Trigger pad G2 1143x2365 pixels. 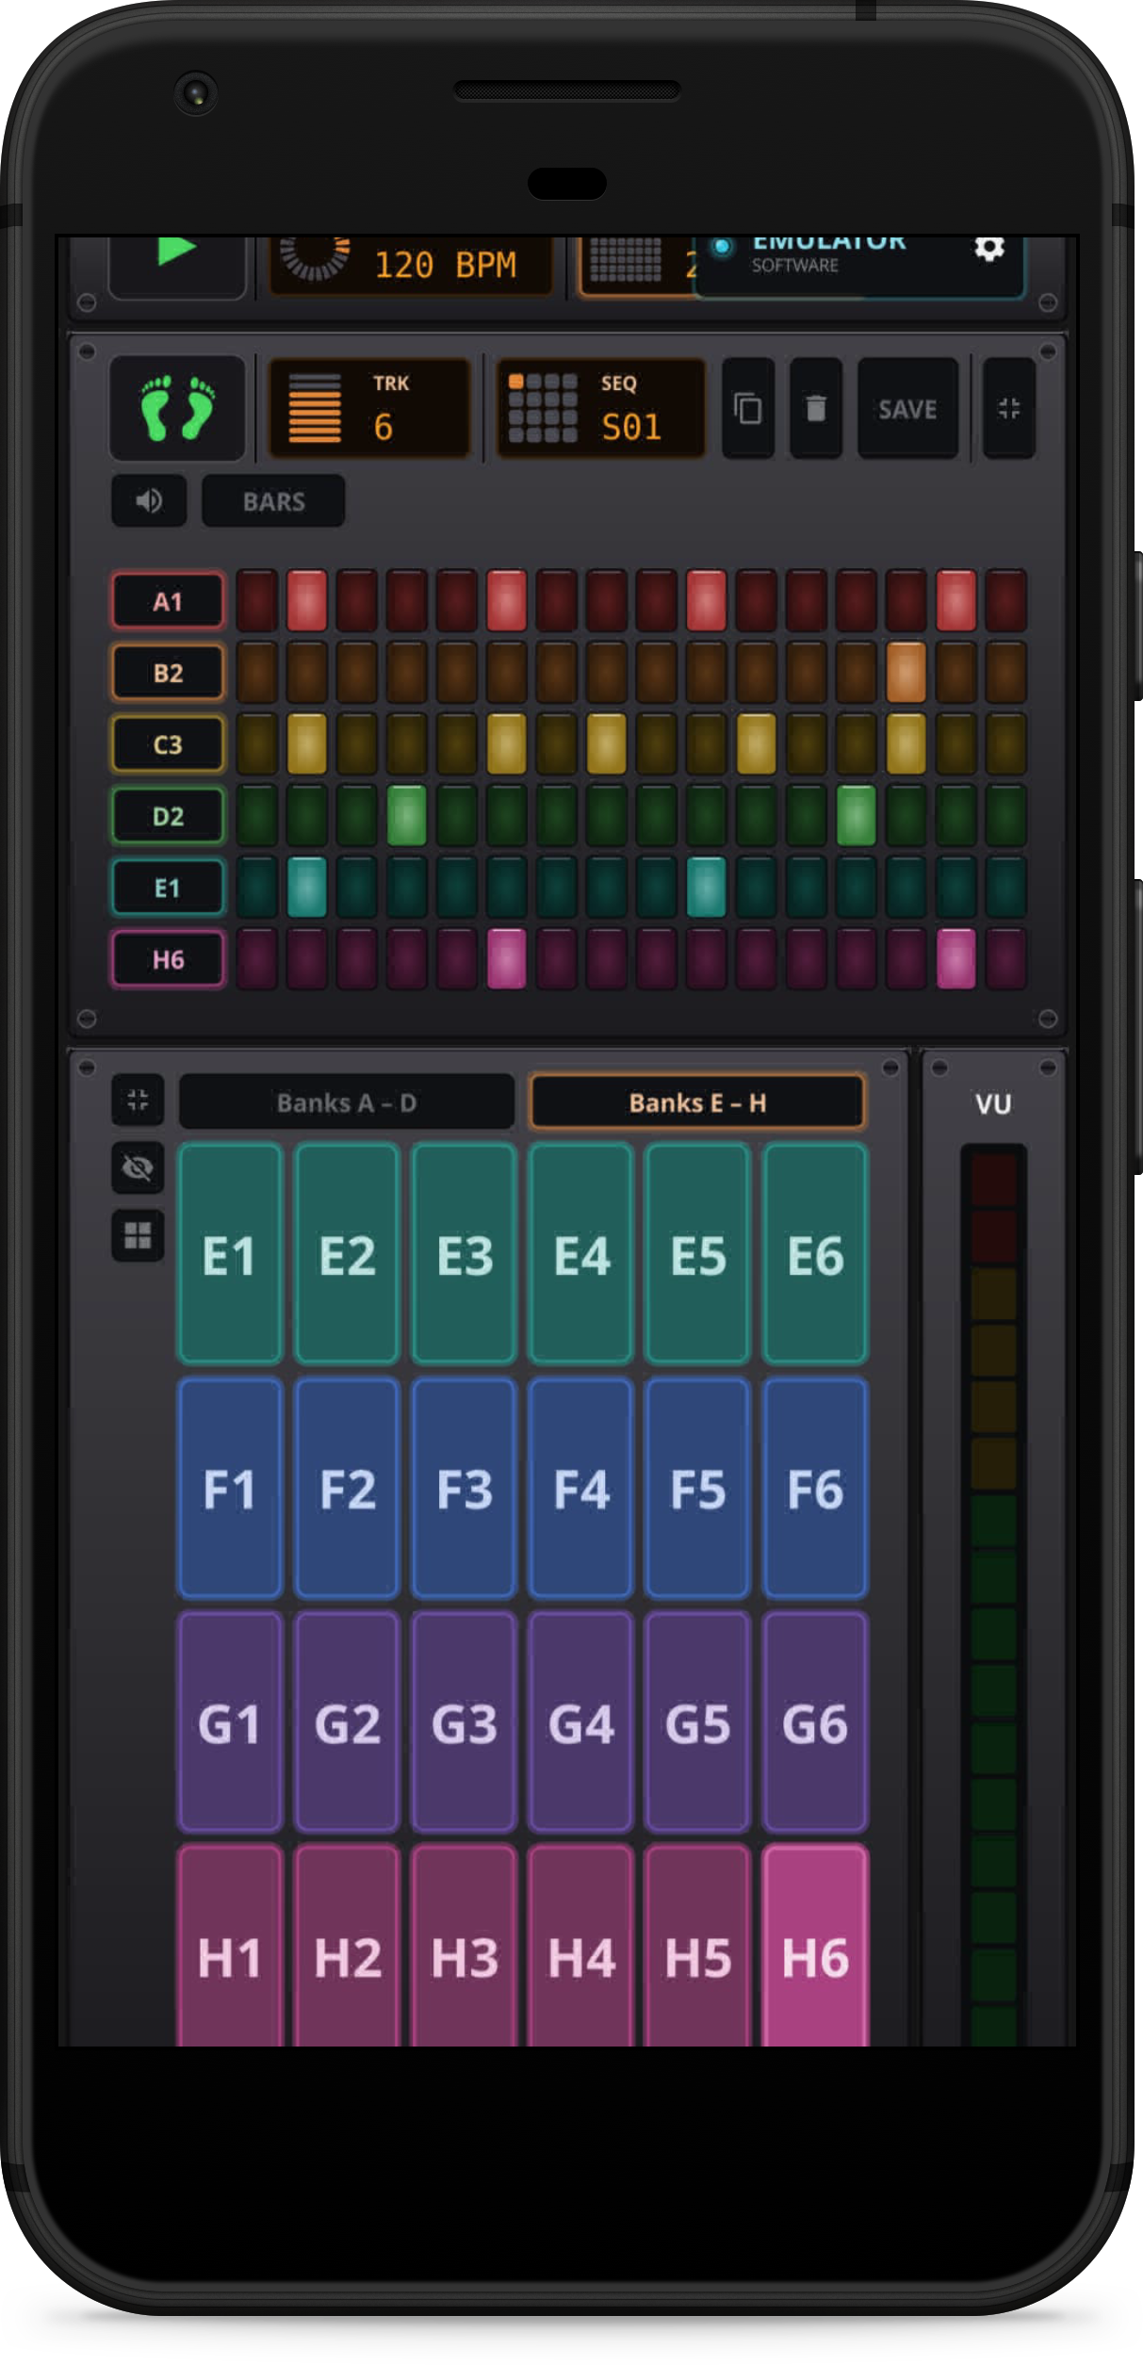pos(347,1721)
